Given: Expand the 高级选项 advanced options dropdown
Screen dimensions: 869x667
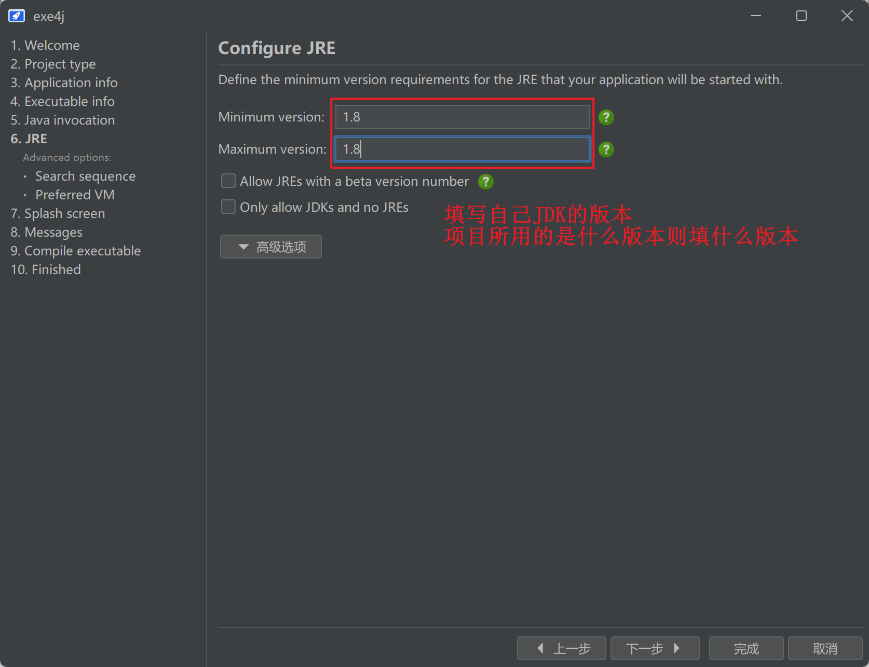Looking at the screenshot, I should pos(271,247).
